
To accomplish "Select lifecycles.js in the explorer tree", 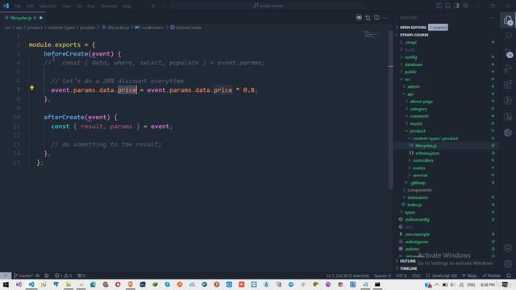I will pyautogui.click(x=426, y=146).
